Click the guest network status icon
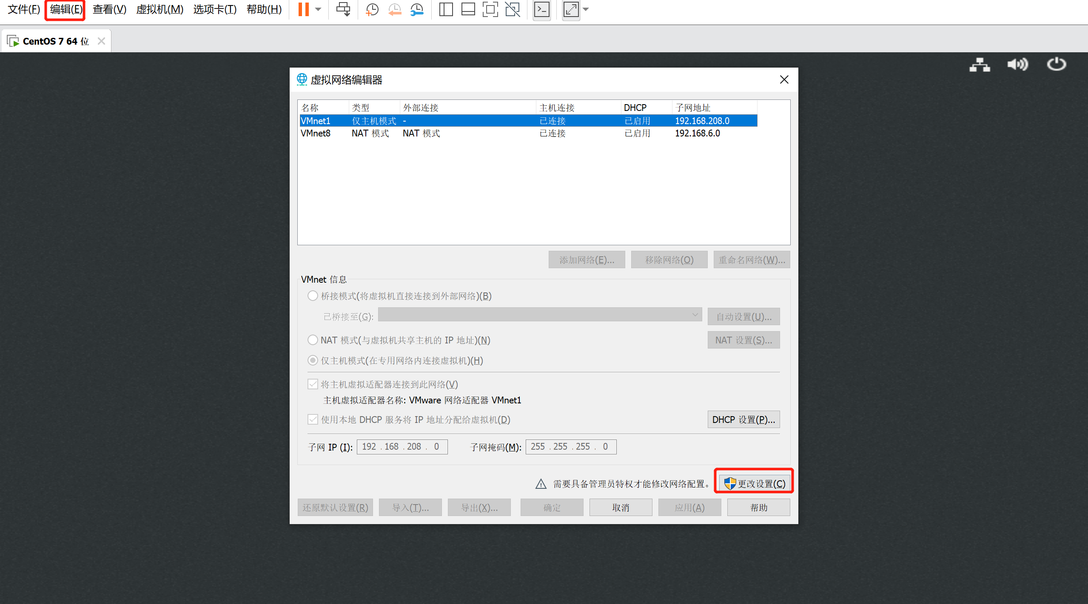The width and height of the screenshot is (1088, 604). click(980, 65)
